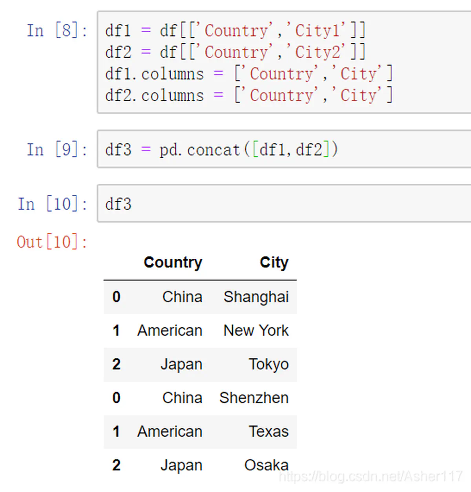This screenshot has height=492, width=471.
Task: Click the Out[10] output prompt
Action: (52, 242)
